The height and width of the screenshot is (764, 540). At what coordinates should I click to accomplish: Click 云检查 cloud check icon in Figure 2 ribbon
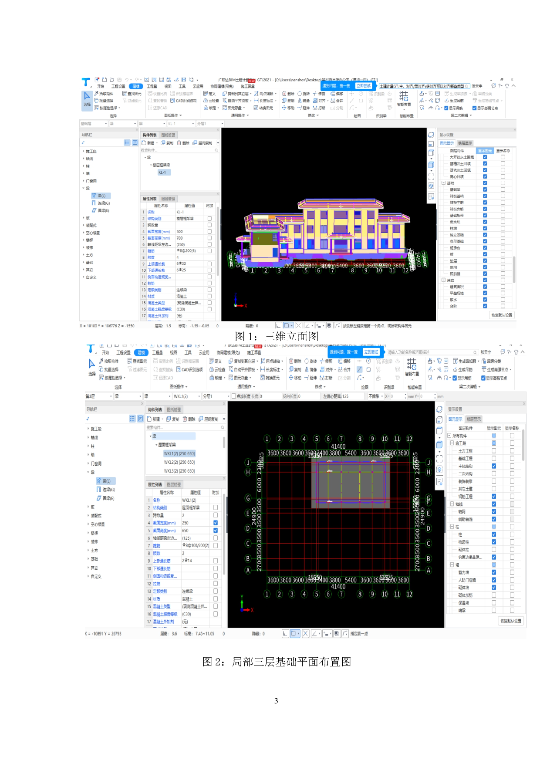pos(212,369)
